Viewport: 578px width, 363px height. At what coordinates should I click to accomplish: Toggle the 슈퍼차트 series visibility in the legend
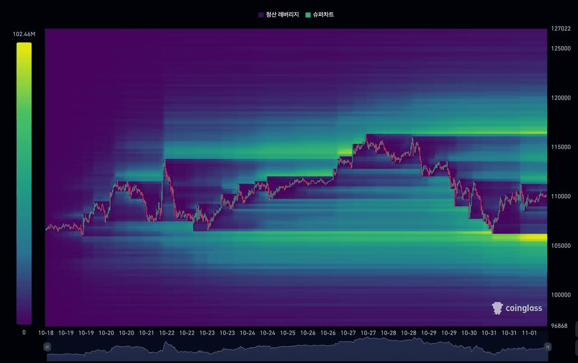tap(324, 14)
